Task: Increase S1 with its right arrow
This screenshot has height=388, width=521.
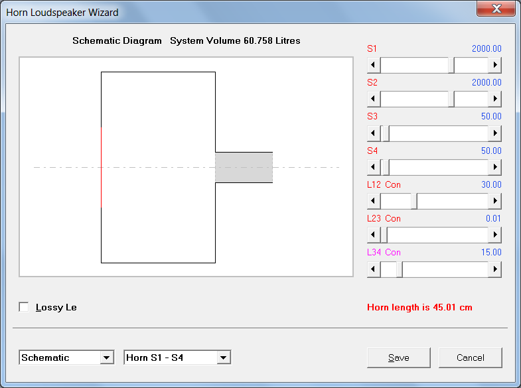Action: tap(494, 65)
